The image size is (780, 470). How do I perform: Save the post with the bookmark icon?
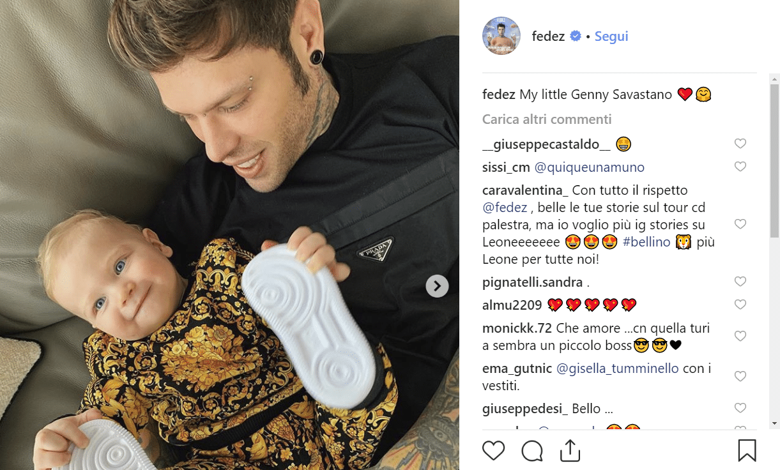(x=747, y=450)
